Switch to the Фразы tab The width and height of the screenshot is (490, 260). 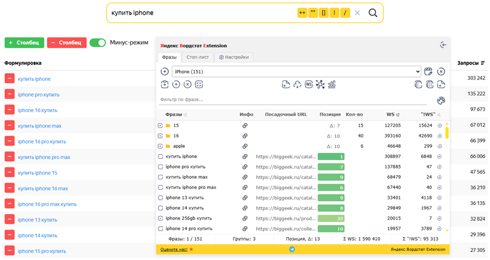coord(169,57)
